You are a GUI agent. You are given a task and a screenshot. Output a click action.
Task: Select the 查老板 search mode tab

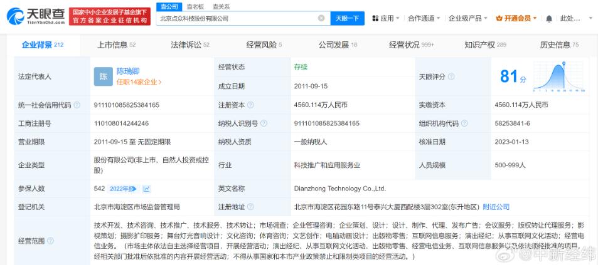click(x=195, y=6)
